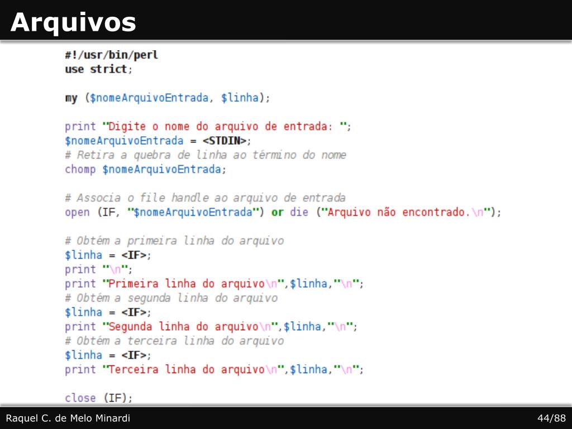Screen dimensions: 572x429
Task: Click the author name "Raquel C. de Melo Minardi"
Action: pyautogui.click(x=68, y=418)
